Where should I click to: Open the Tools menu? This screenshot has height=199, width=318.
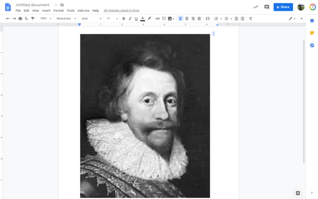coord(71,10)
